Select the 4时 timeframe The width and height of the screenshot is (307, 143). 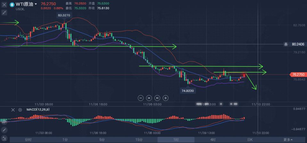[213, 140]
